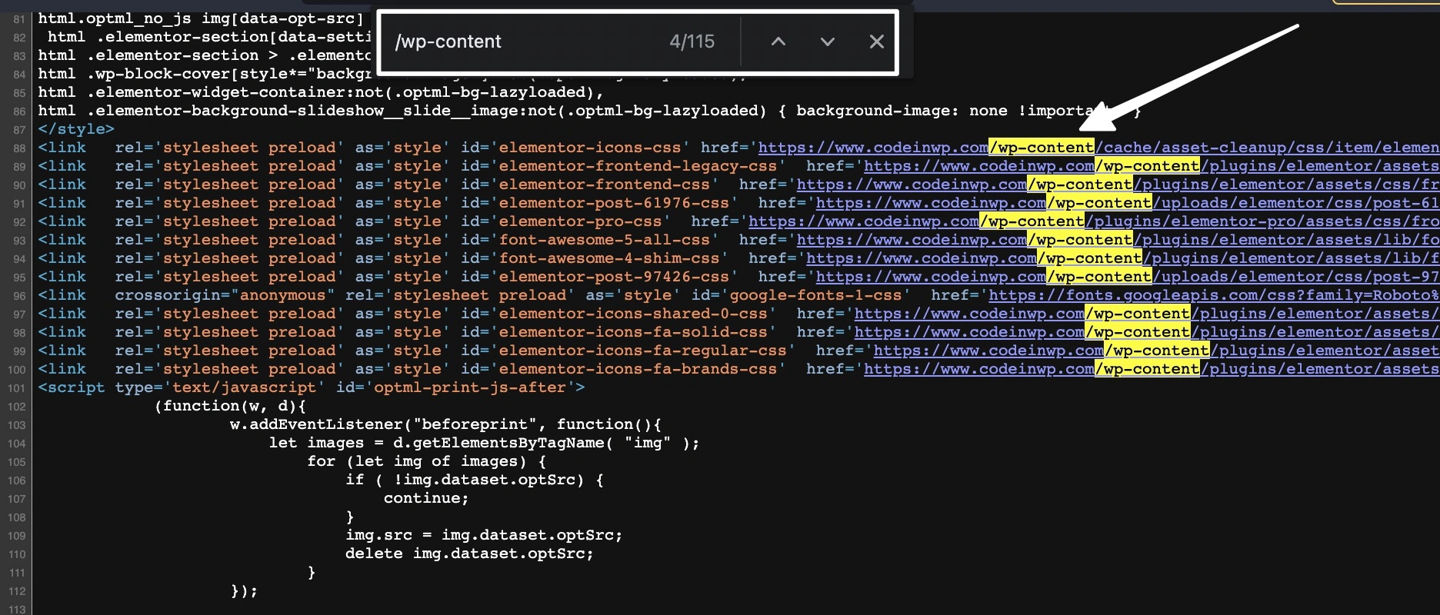
Task: Follow the elementor-post-61976-css stylesheet URL
Action: click(x=931, y=203)
